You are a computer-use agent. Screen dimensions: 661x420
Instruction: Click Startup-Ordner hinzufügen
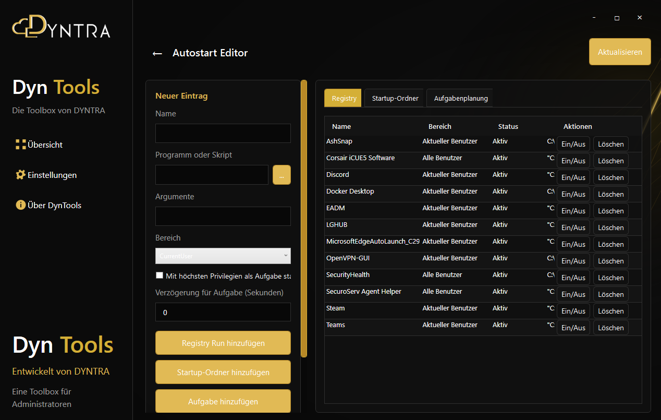coord(223,372)
